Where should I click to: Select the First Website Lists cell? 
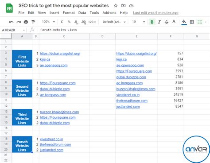pyautogui.click(x=22, y=59)
